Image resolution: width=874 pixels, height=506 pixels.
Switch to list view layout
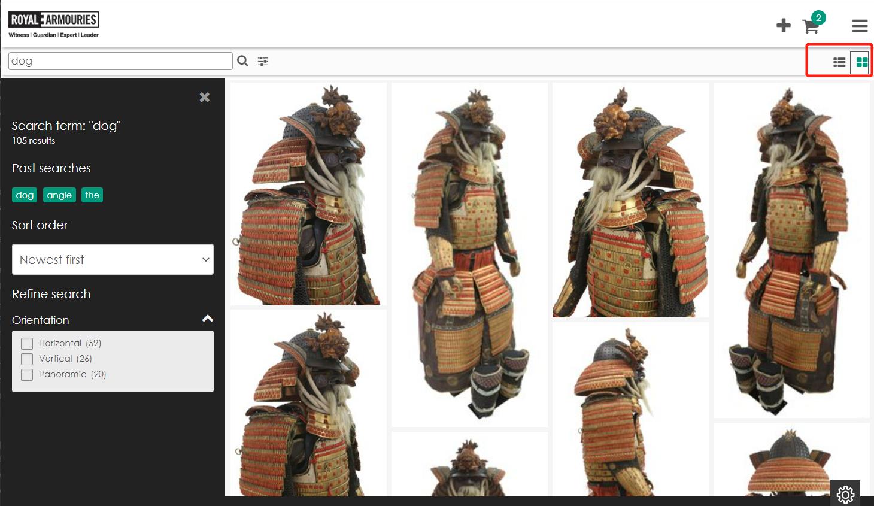tap(839, 62)
